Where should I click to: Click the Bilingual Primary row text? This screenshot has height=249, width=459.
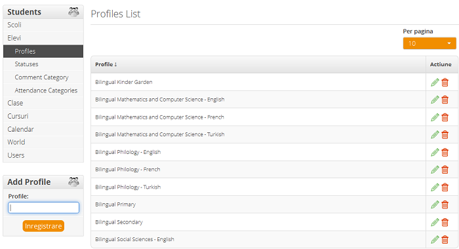click(x=115, y=204)
